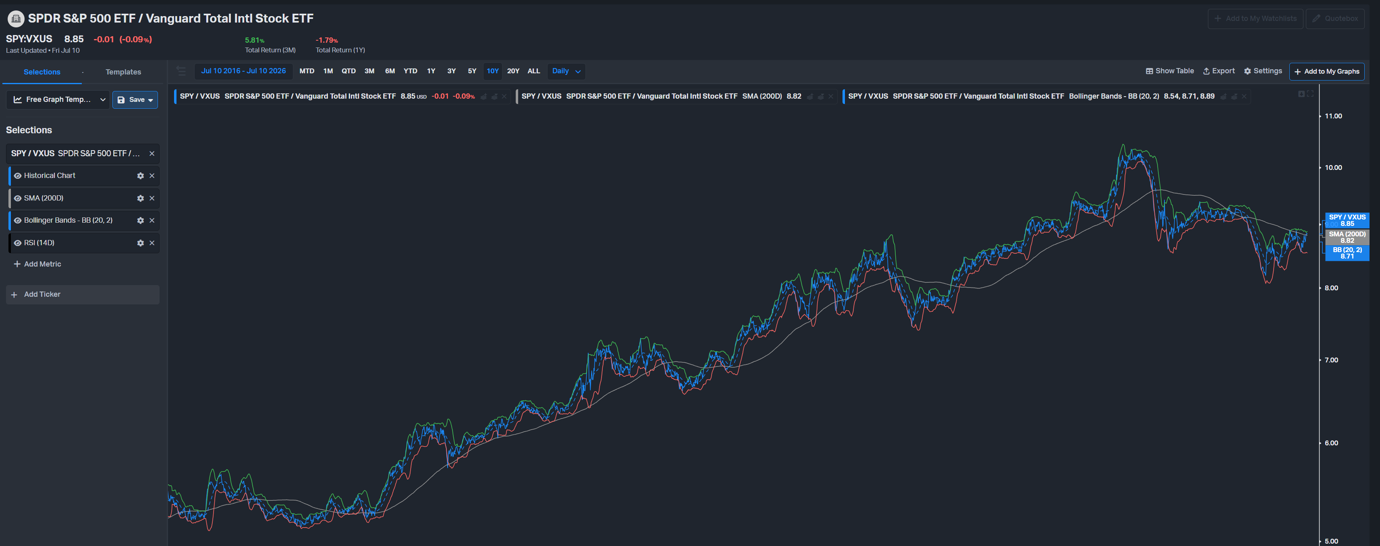
Task: Select the 10Y time range
Action: click(493, 71)
